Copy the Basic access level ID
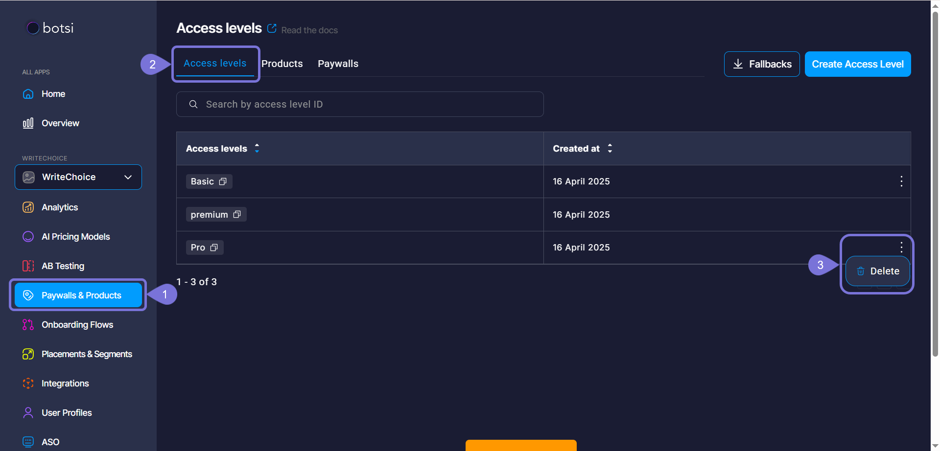Viewport: 940px width, 451px height. [223, 181]
